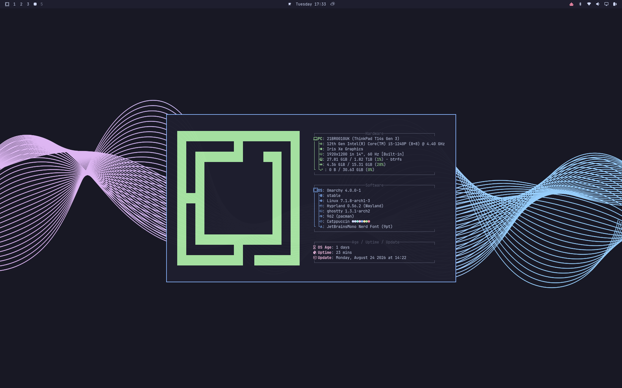622x388 pixels.
Task: Click the 'Hardware' section heading
Action: (x=374, y=134)
